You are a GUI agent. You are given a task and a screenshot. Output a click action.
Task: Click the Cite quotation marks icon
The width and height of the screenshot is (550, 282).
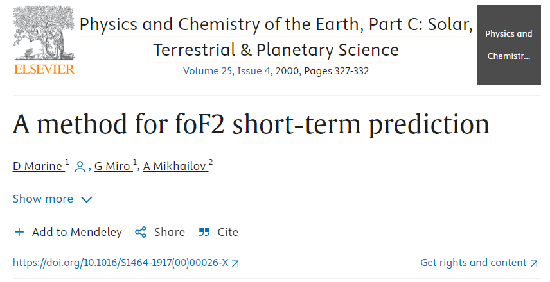click(204, 232)
